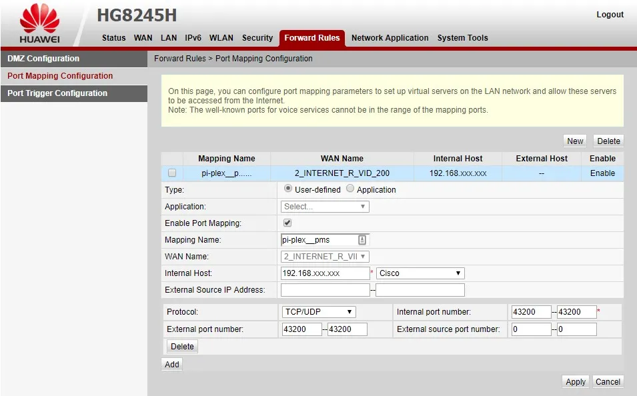Select the Application type radio button
This screenshot has height=396, width=637.
coord(350,189)
